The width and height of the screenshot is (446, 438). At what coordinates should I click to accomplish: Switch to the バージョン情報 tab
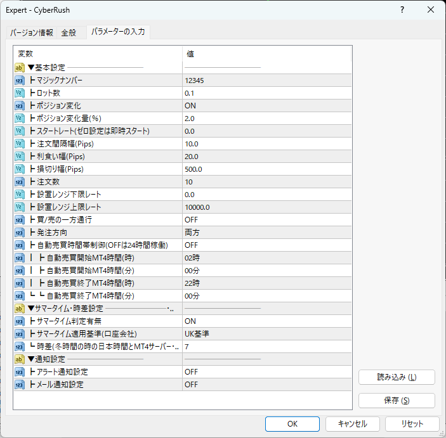click(31, 33)
